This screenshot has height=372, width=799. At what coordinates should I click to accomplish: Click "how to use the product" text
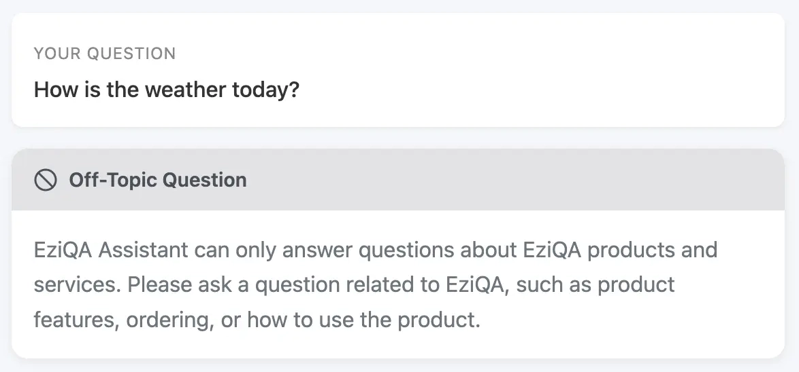click(363, 320)
